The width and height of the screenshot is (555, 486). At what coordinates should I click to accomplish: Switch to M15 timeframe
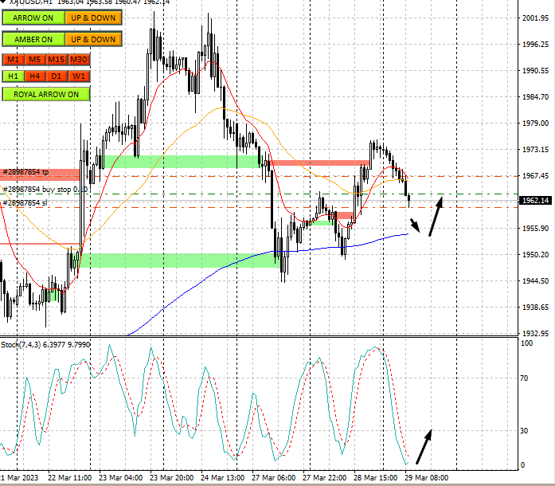coord(57,60)
